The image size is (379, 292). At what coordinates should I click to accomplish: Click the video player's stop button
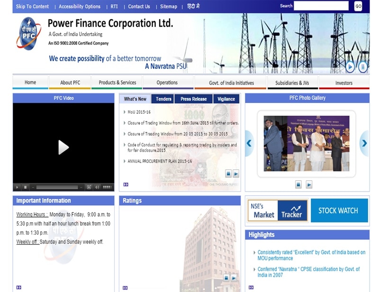(26, 187)
